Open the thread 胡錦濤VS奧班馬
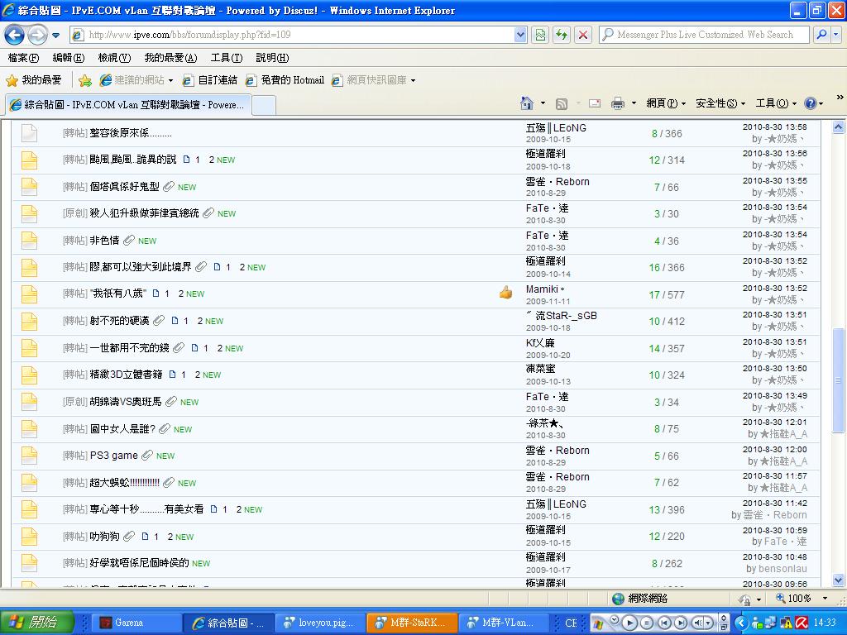The width and height of the screenshot is (847, 635). pos(126,402)
